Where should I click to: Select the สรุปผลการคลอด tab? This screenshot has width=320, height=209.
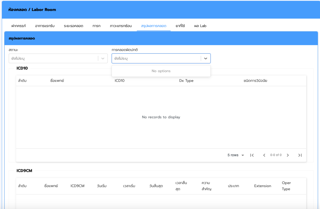click(x=153, y=26)
